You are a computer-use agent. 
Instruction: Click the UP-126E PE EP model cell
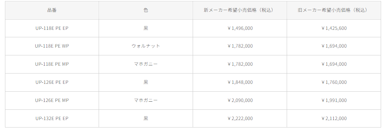[x=52, y=82]
